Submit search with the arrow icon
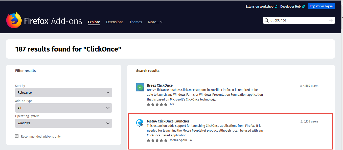The width and height of the screenshot is (343, 150). tap(331, 20)
